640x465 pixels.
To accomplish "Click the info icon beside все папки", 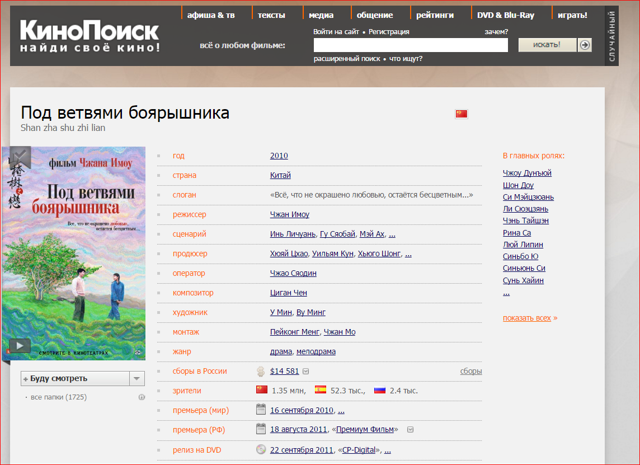I will click(142, 397).
